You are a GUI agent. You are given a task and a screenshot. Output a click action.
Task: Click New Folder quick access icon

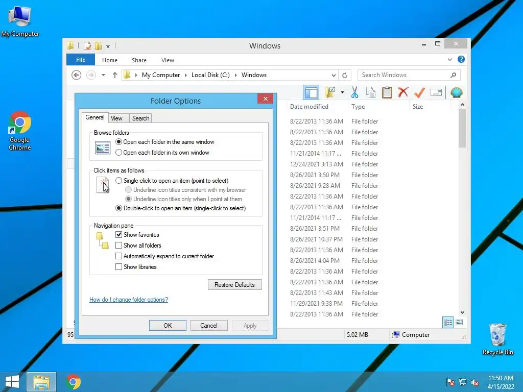98,45
